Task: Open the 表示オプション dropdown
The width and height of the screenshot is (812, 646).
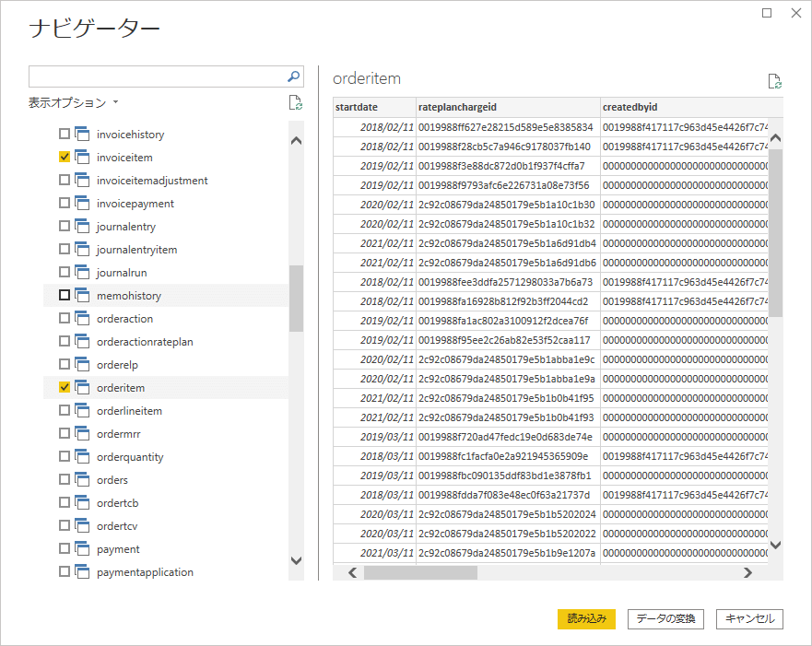Action: pos(74,103)
